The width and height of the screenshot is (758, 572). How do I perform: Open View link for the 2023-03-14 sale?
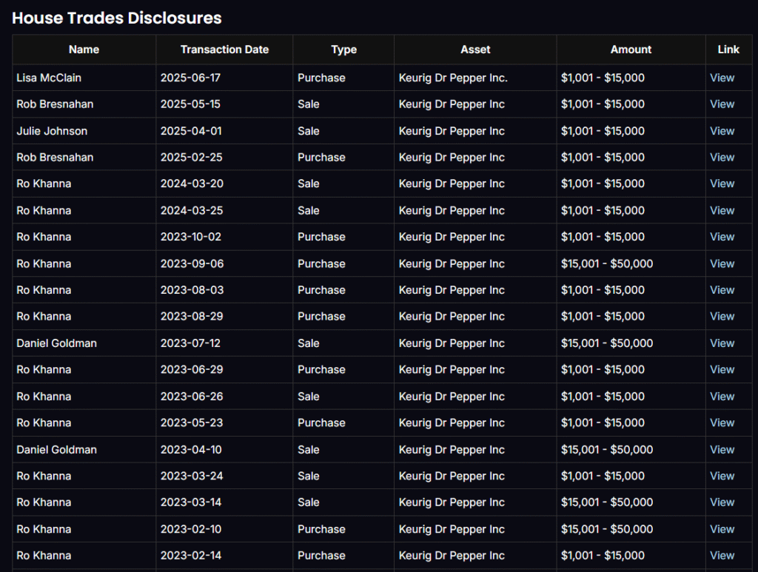tap(722, 502)
